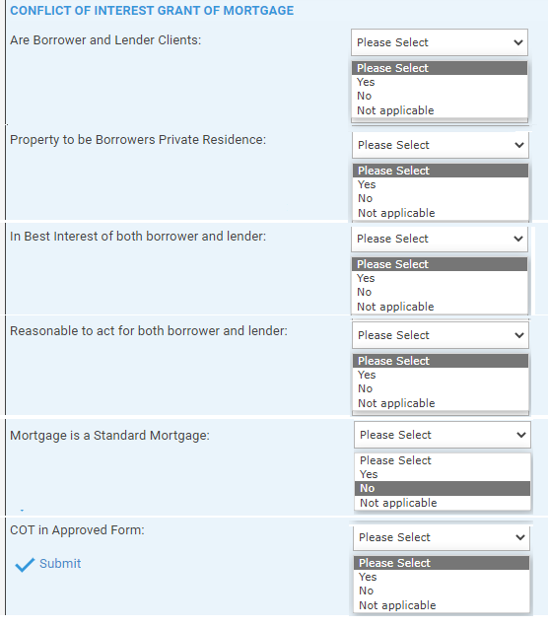The width and height of the screenshot is (548, 626).
Task: Choose Yes for In Best Interest of both
Action: point(440,278)
